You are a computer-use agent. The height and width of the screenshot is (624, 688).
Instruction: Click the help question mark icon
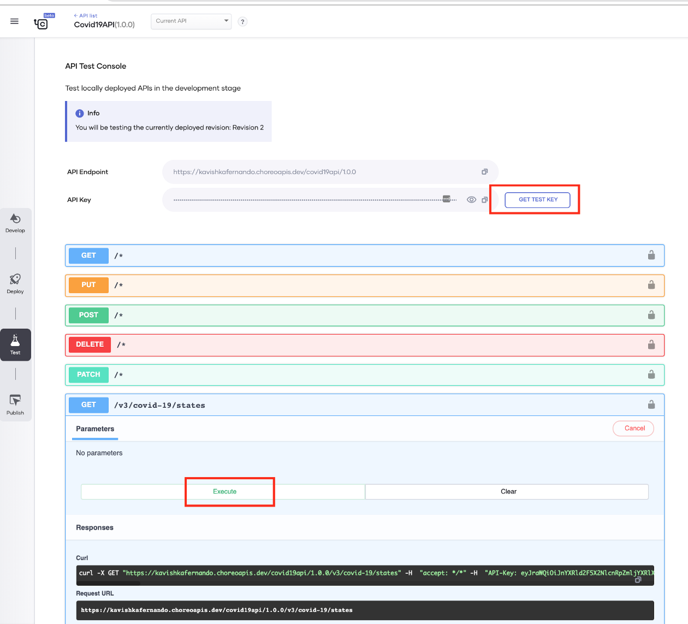click(x=242, y=22)
